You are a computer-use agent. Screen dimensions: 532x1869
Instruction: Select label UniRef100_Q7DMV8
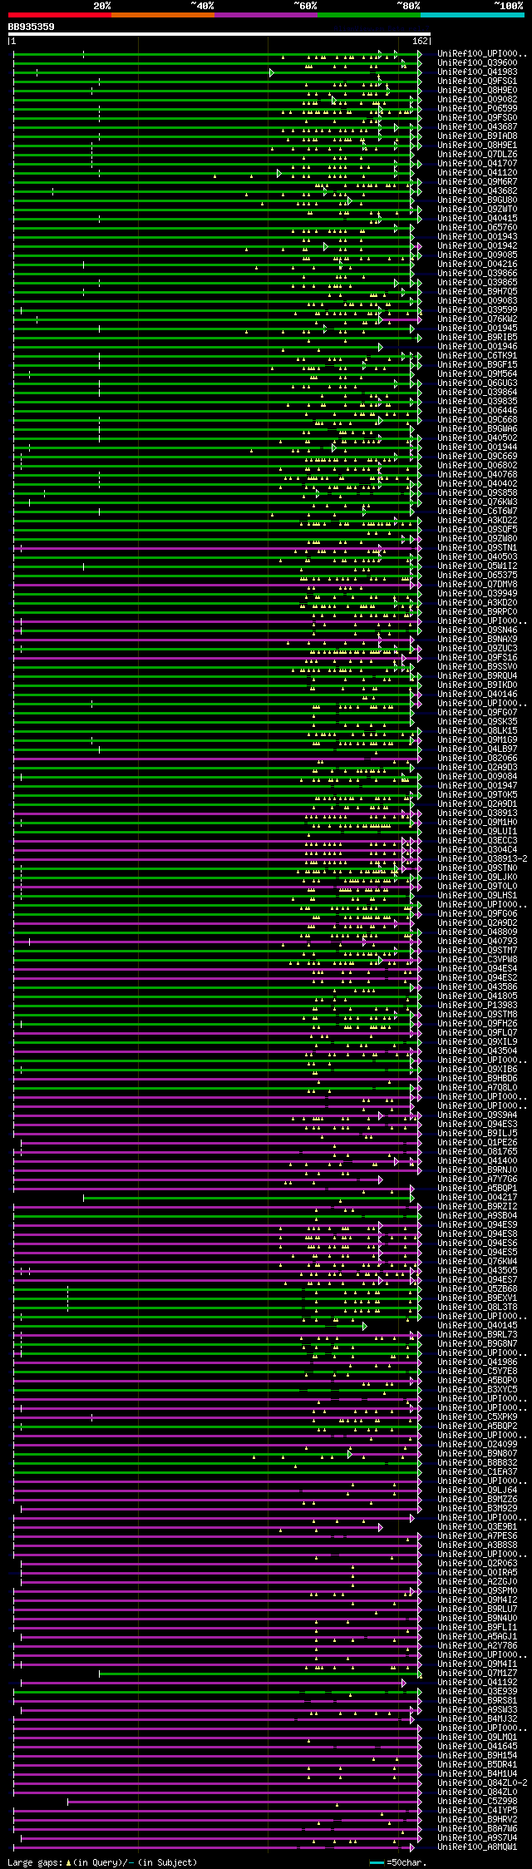pos(477,585)
